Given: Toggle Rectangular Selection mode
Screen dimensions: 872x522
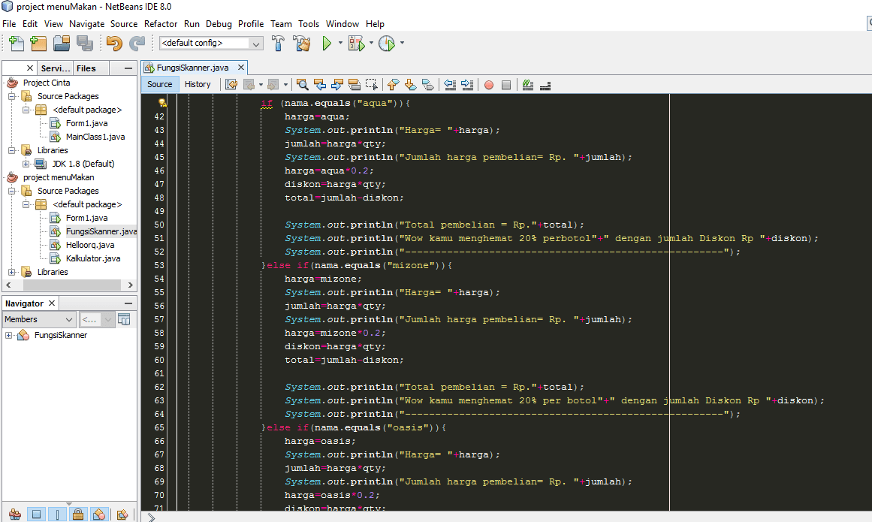Looking at the screenshot, I should [x=372, y=85].
